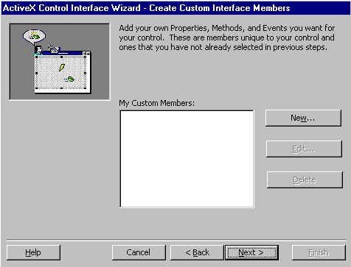Cancel the ActiveX Control Interface Wizard
This screenshot has width=351, height=267.
[139, 252]
